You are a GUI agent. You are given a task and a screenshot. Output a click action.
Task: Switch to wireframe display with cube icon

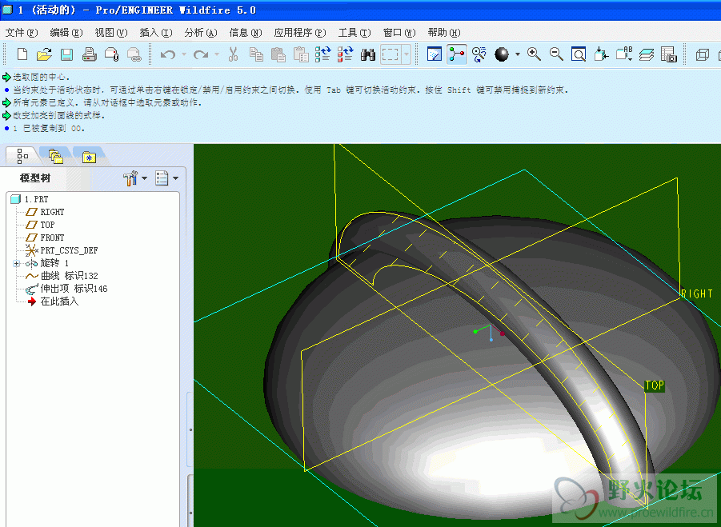point(702,54)
